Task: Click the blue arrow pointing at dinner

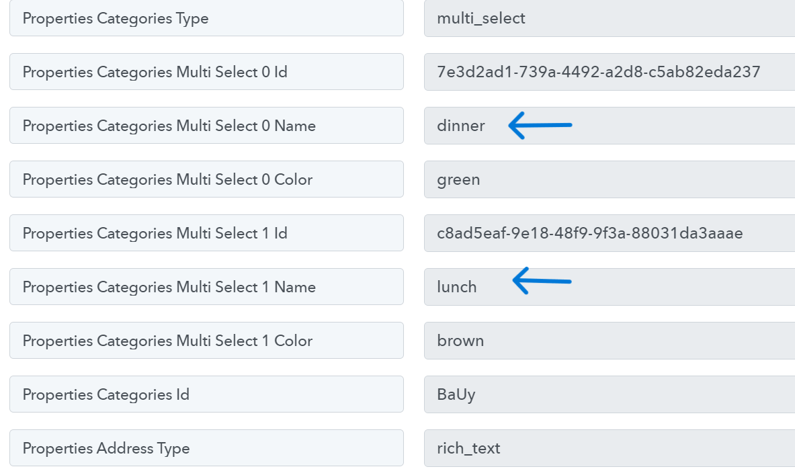Action: tap(540, 125)
